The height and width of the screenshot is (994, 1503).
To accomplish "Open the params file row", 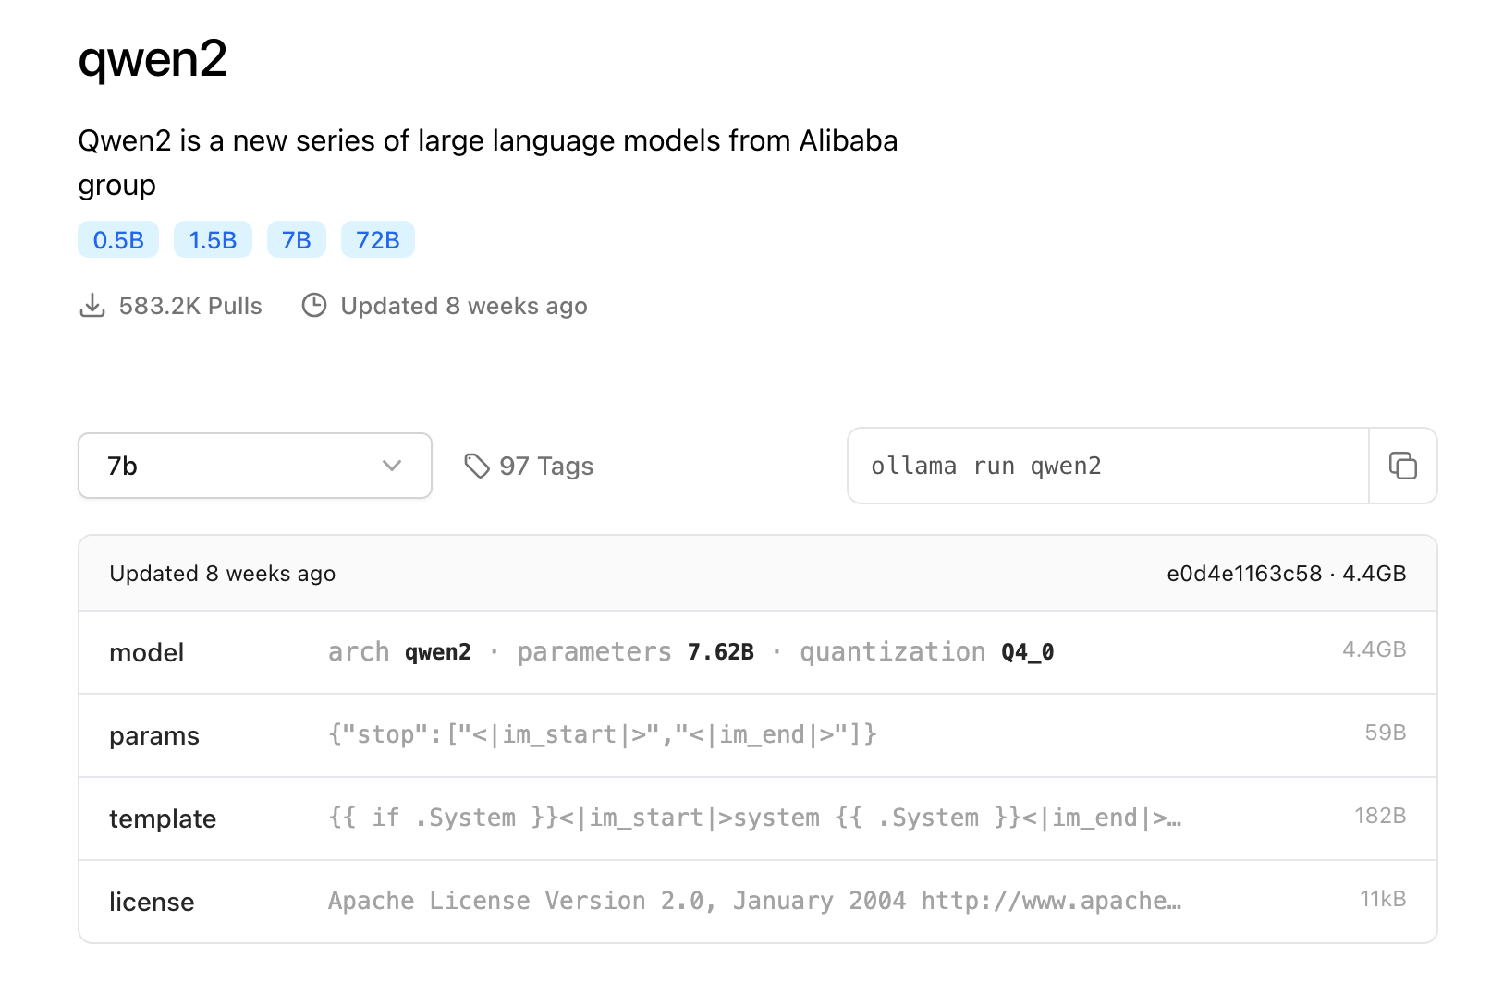I will point(757,735).
